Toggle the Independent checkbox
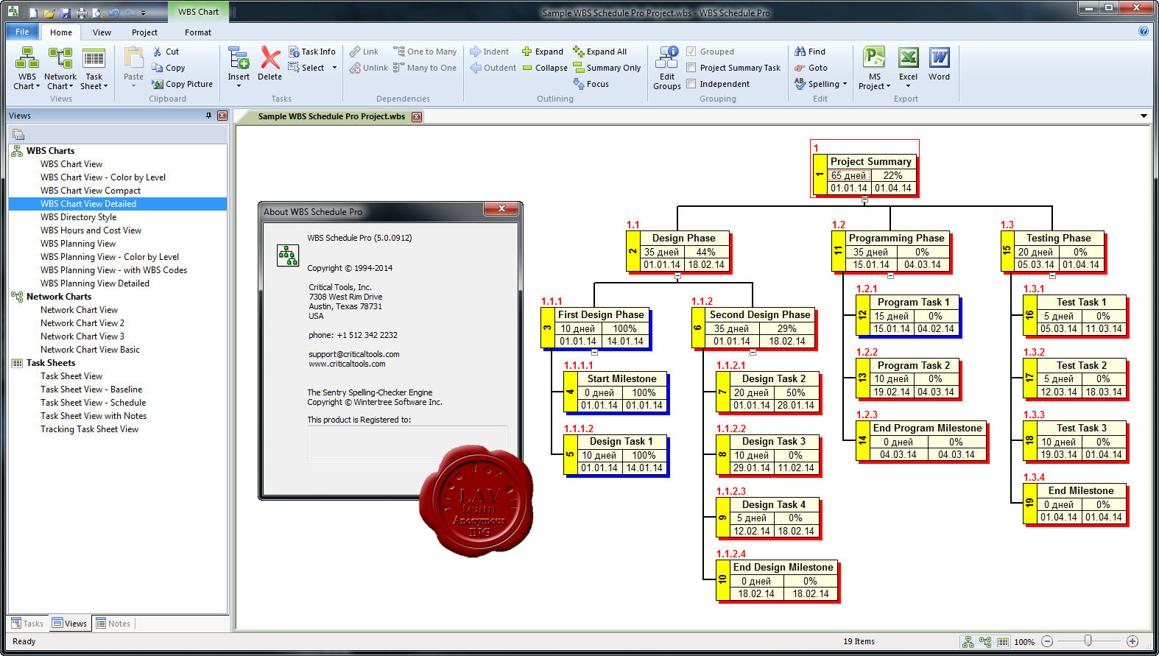Viewport: 1159px width, 656px height. tap(691, 84)
